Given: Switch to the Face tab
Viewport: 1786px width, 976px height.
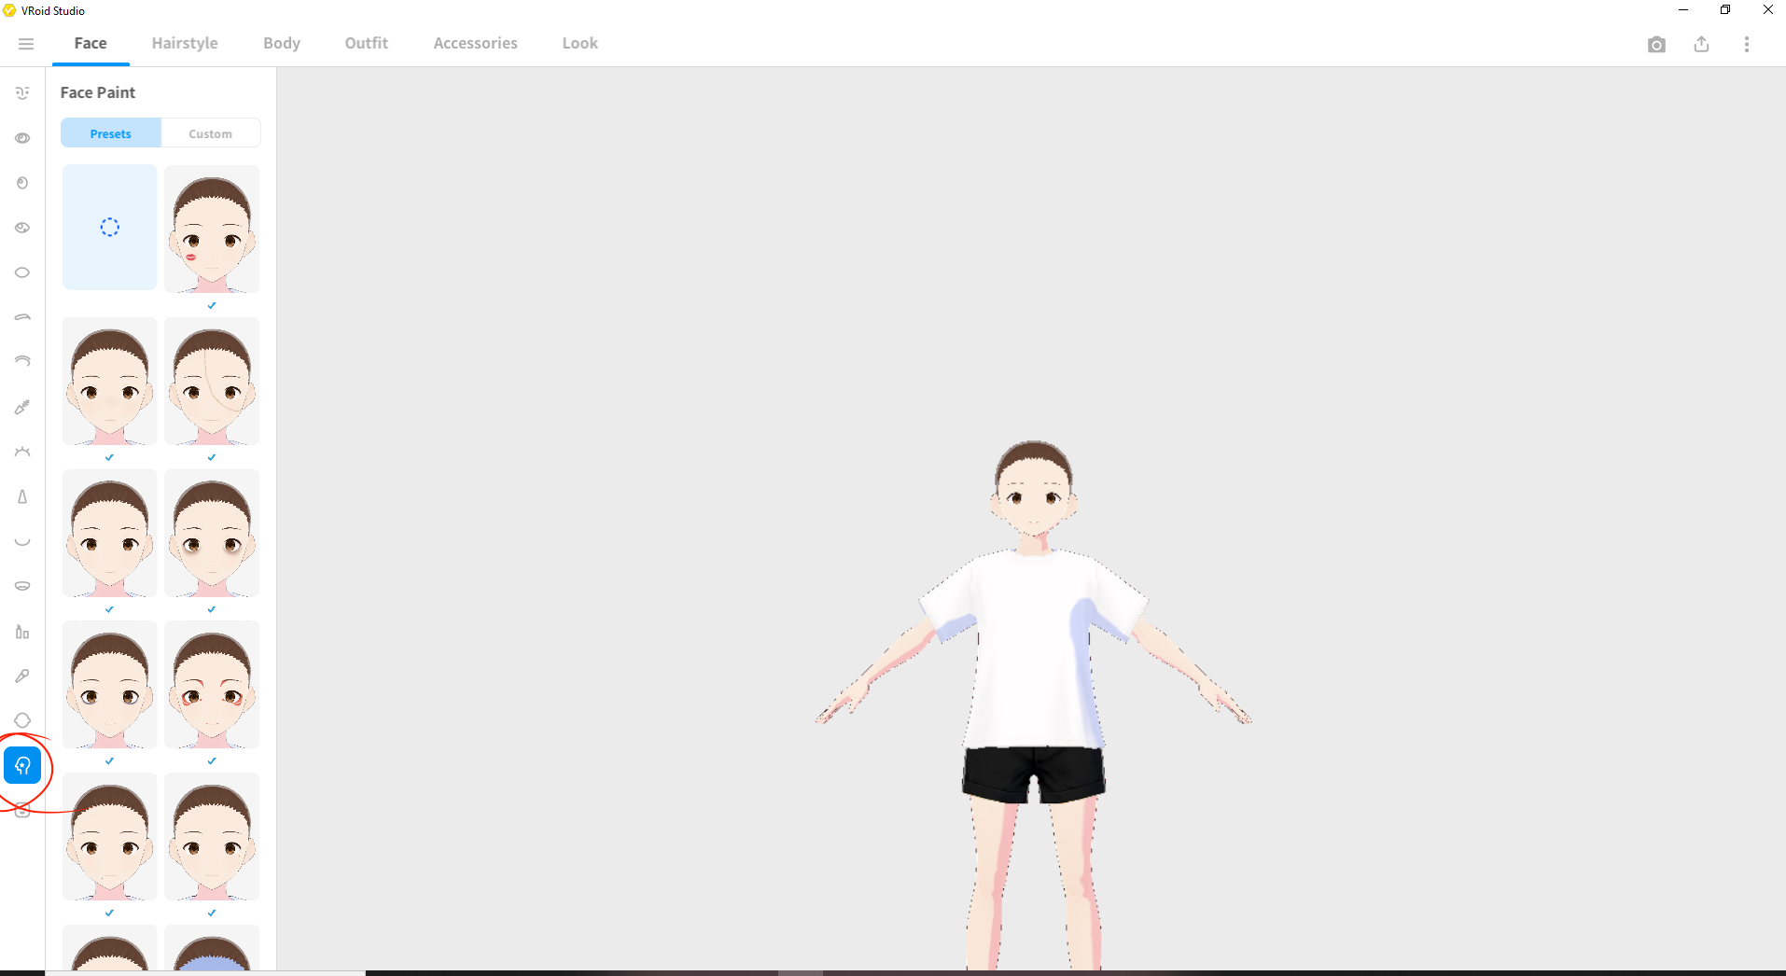Looking at the screenshot, I should click(91, 43).
